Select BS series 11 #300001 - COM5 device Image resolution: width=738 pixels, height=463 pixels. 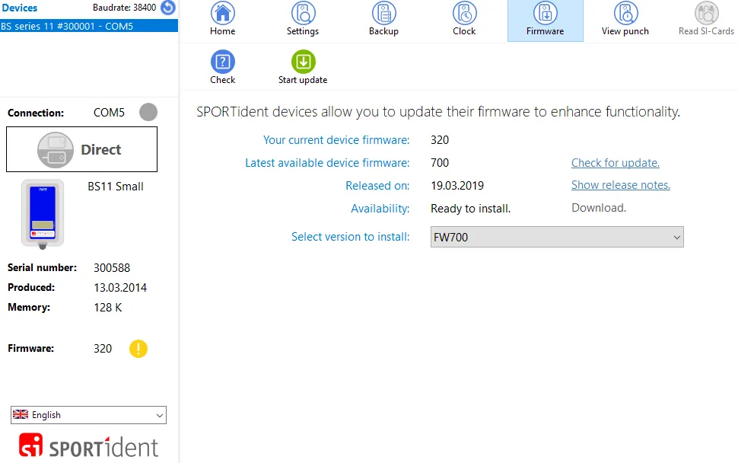pos(89,26)
